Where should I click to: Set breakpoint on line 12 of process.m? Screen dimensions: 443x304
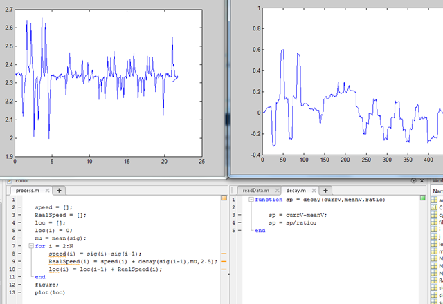tap(19, 285)
